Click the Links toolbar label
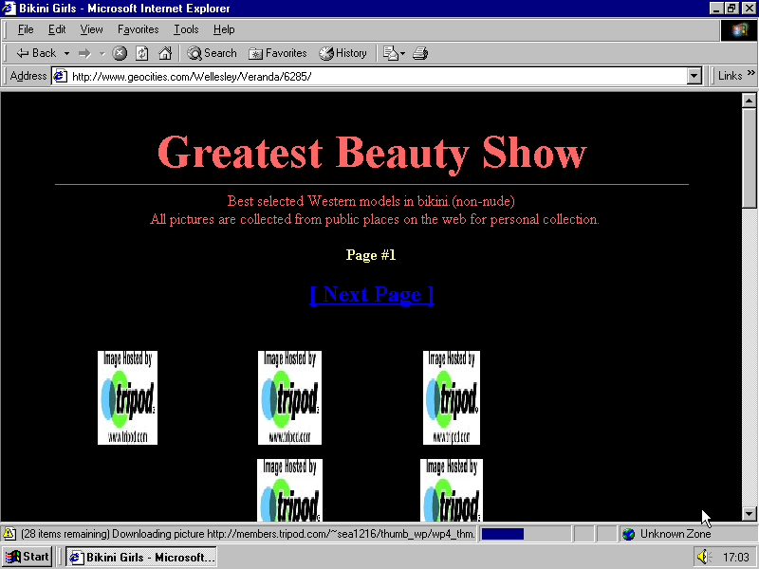Screen dimensions: 759x569 pyautogui.click(x=730, y=76)
